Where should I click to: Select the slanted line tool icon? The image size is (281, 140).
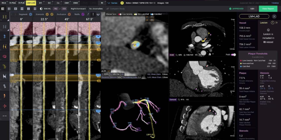(88, 14)
